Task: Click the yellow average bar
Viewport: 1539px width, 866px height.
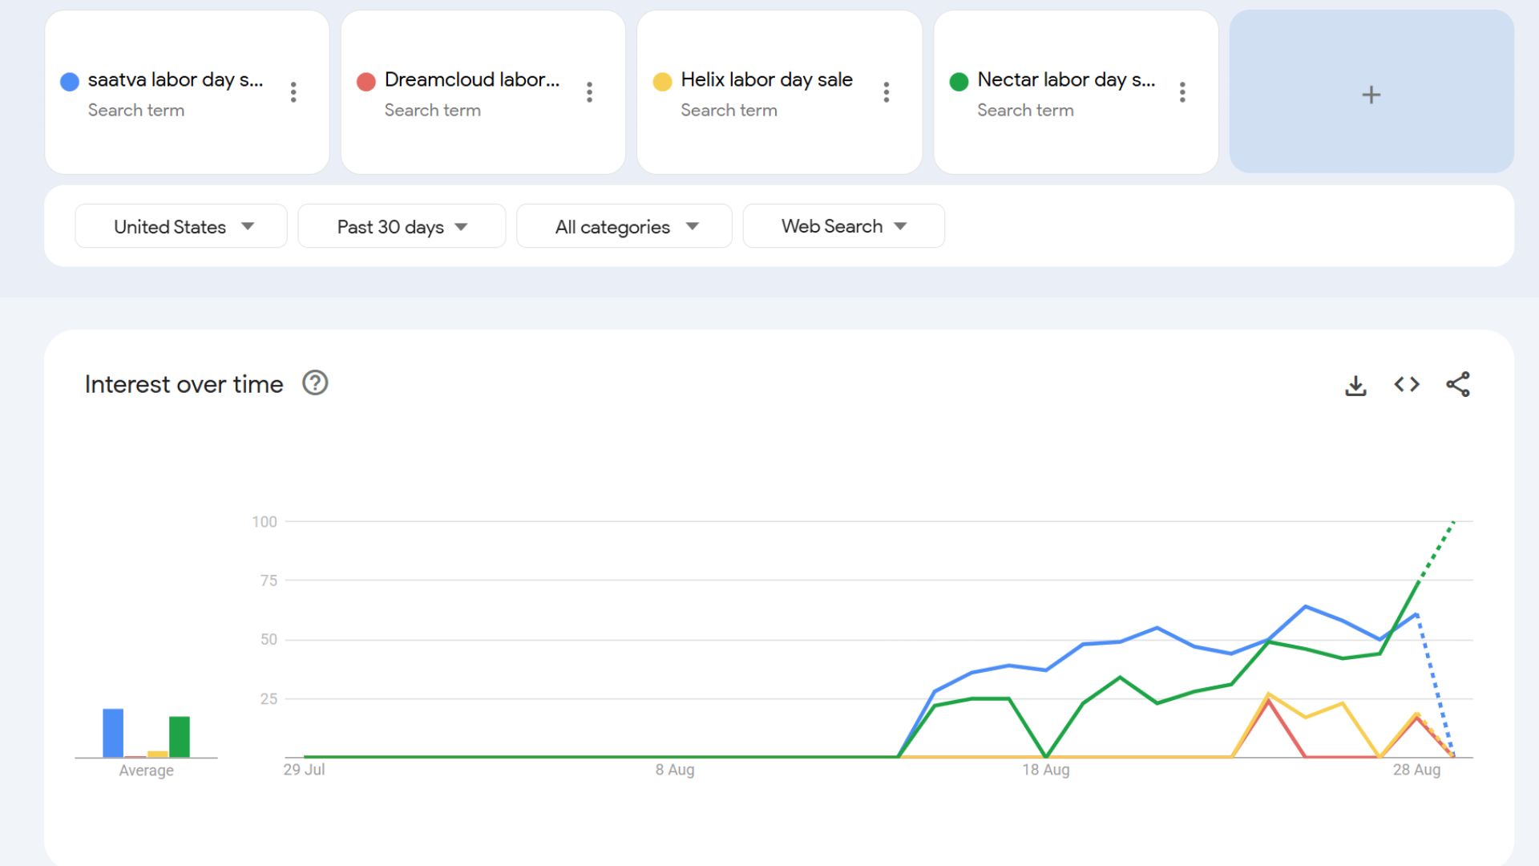Action: 158,754
